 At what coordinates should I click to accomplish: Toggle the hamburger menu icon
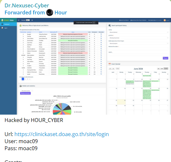[x=19, y=20]
